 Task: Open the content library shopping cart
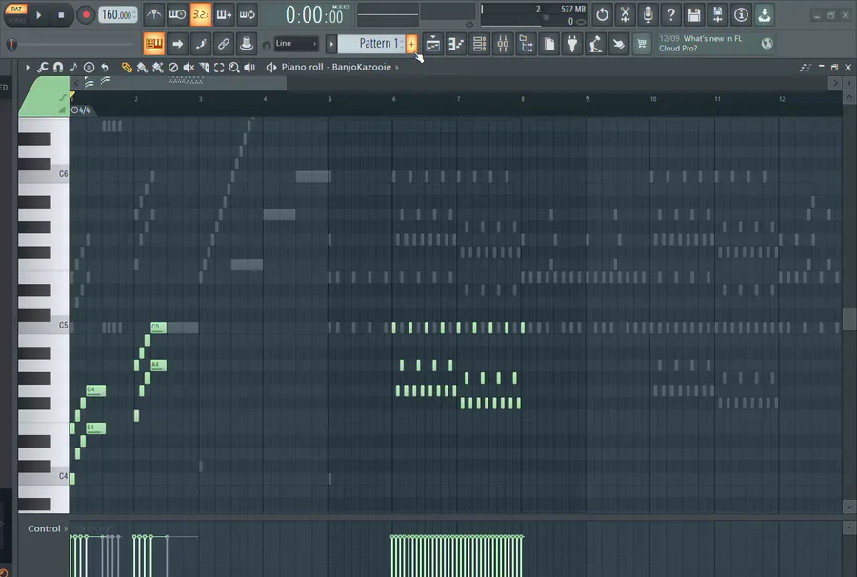click(642, 44)
